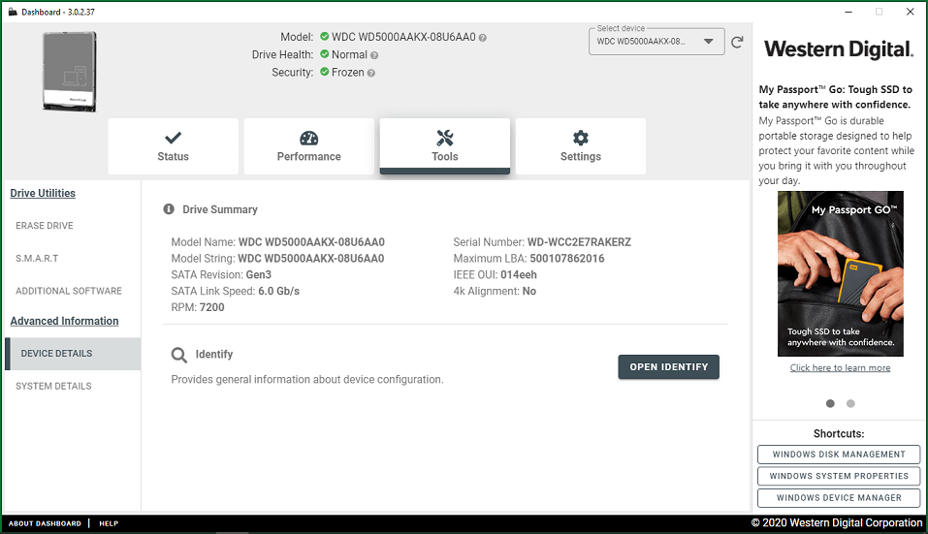Viewport: 928px width, 534px height.
Task: Select Device Details in the sidebar
Action: tap(73, 354)
